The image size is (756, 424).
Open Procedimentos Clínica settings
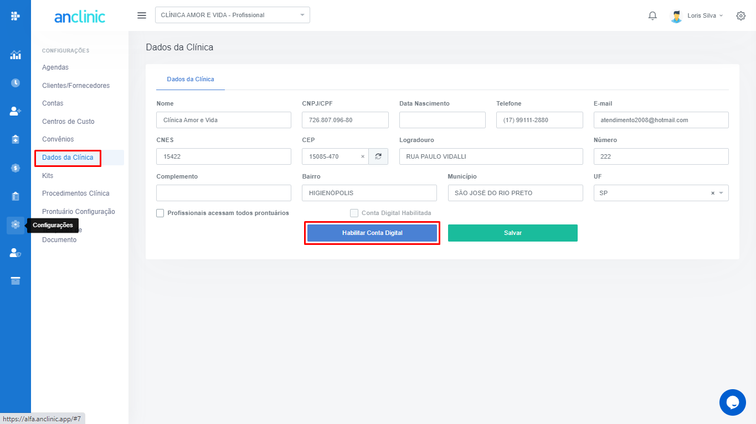76,193
